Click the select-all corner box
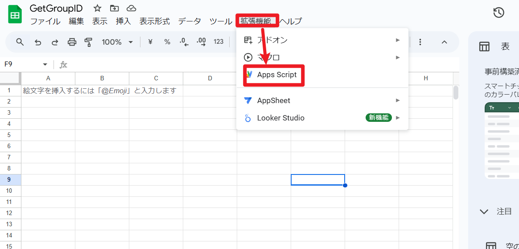The image size is (519, 249). [x=10, y=79]
